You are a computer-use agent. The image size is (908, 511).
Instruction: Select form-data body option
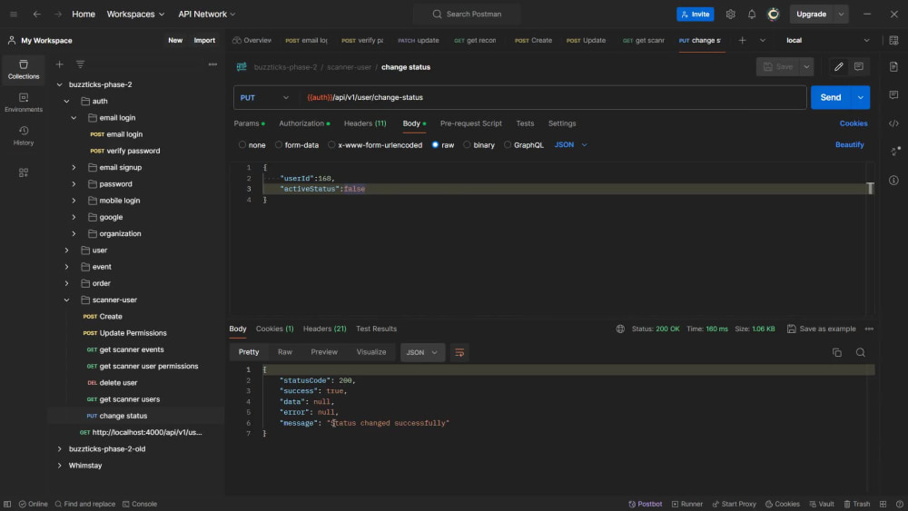279,144
